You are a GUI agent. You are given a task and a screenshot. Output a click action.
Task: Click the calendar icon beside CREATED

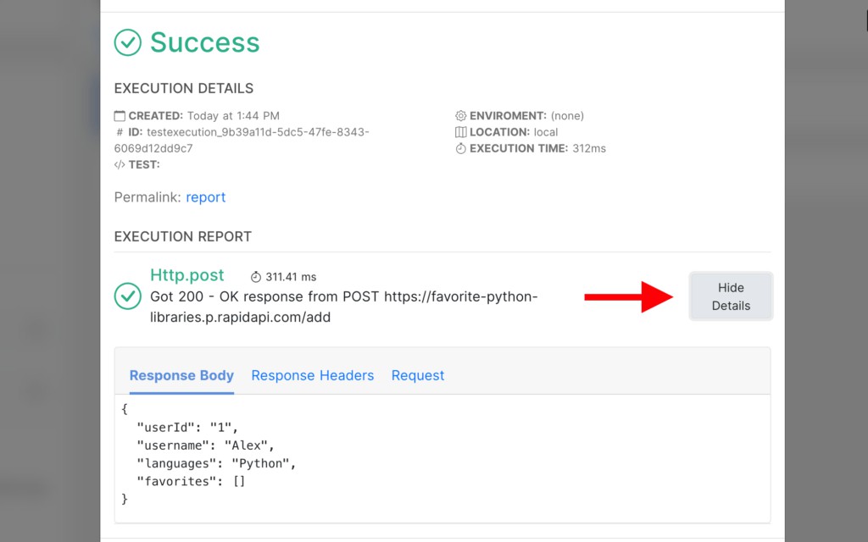[x=120, y=116]
